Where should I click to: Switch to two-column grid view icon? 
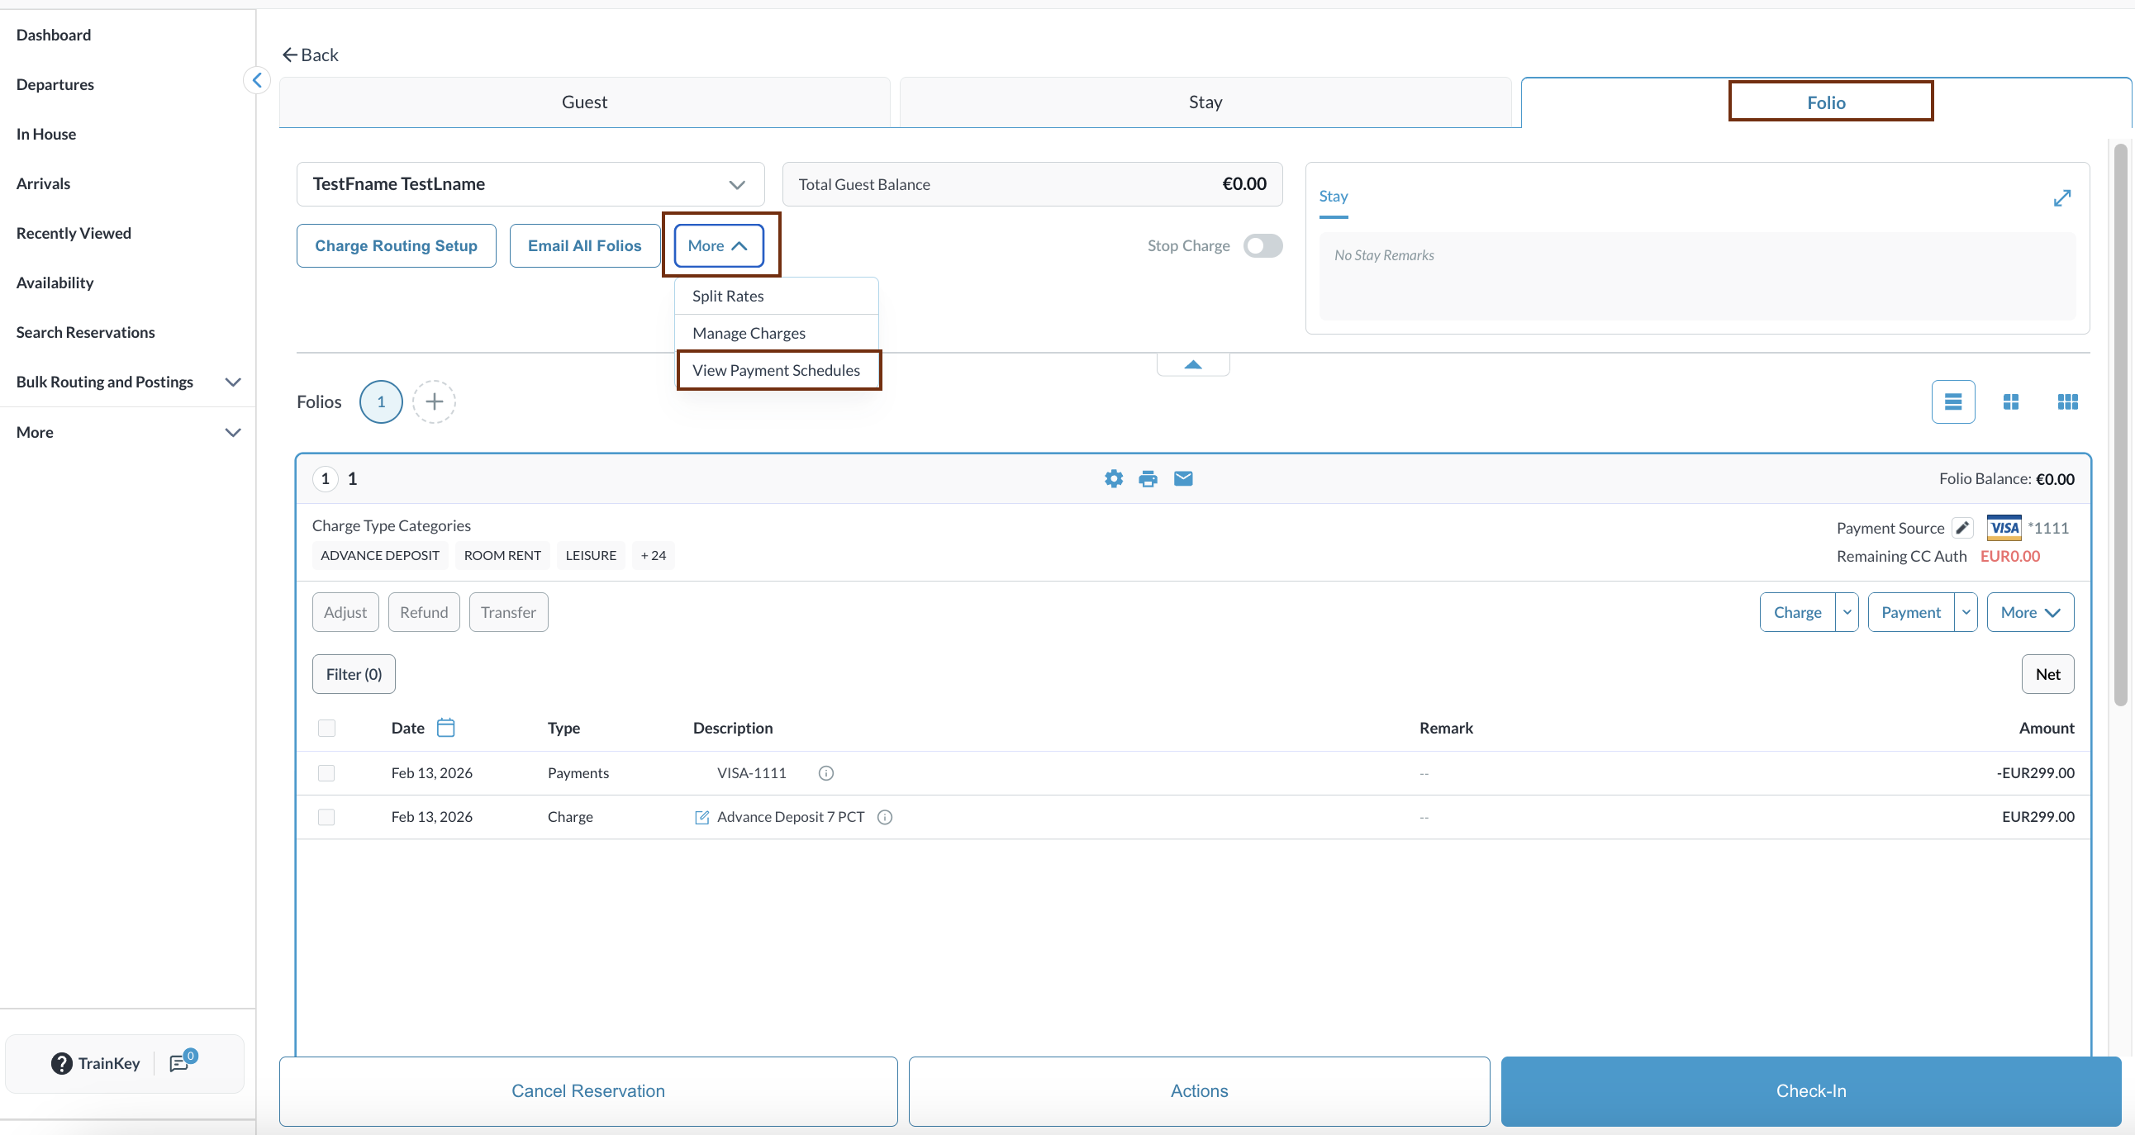(2010, 401)
